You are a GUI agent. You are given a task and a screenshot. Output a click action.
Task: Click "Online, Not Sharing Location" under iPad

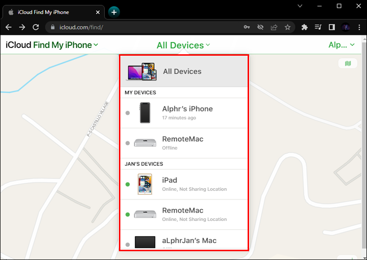click(x=194, y=189)
